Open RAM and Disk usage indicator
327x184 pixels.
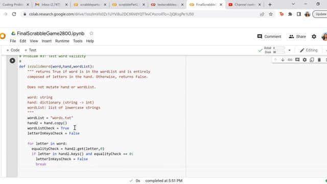pos(271,50)
